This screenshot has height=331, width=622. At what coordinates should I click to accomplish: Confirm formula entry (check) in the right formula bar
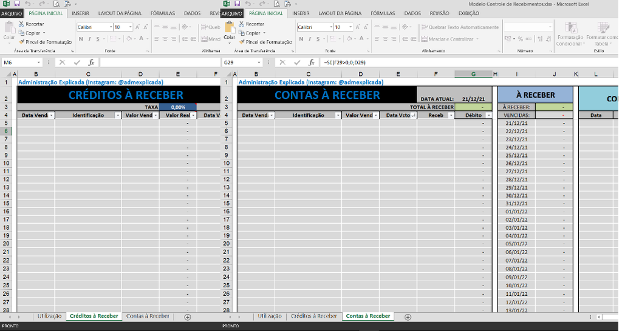(297, 62)
